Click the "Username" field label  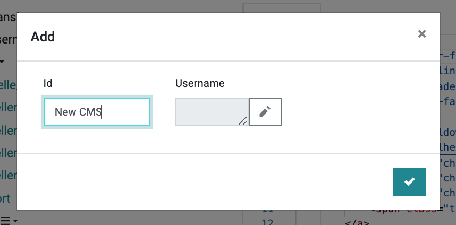click(x=200, y=83)
